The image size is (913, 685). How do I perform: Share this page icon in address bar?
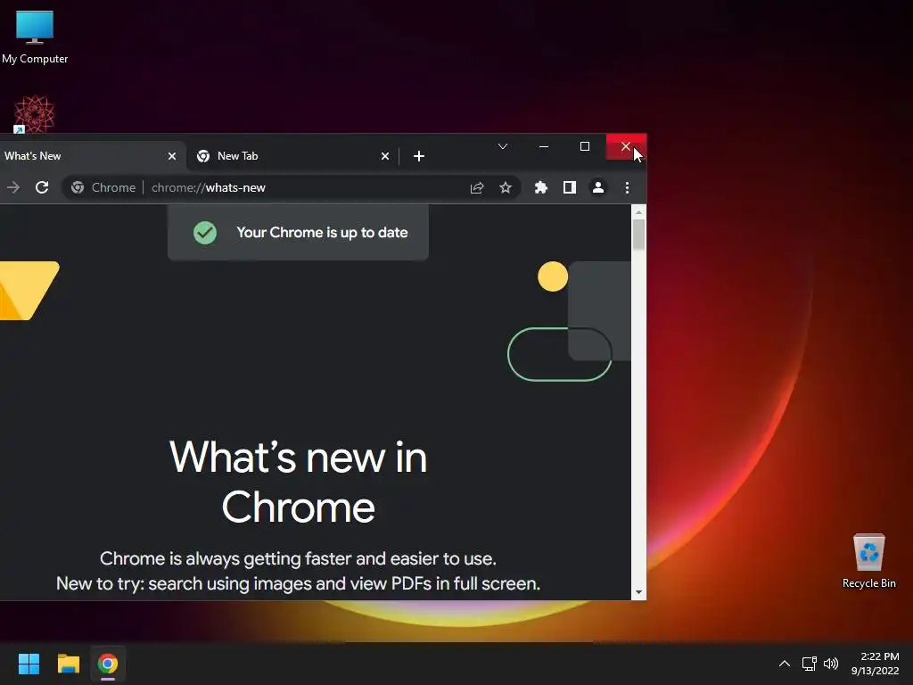click(477, 187)
